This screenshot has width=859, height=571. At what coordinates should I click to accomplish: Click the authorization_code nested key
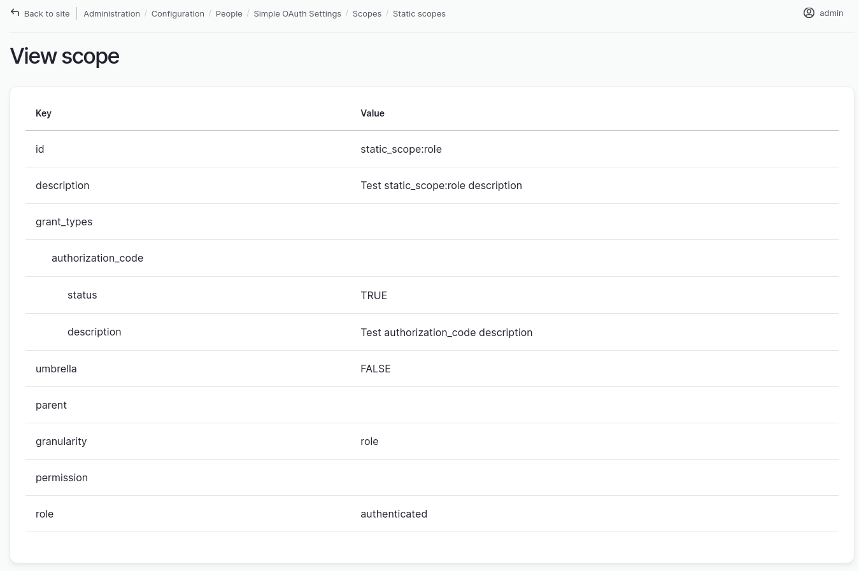click(97, 258)
